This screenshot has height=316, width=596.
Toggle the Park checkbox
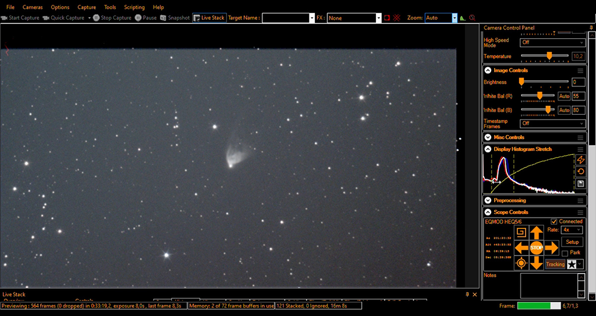tap(565, 253)
